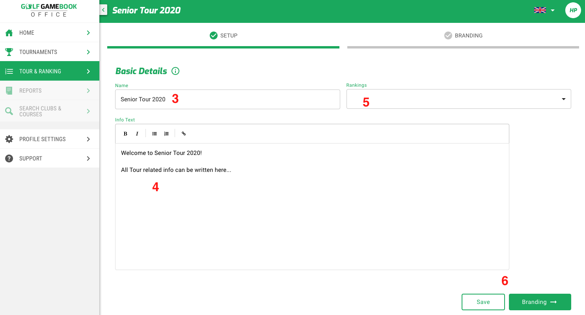Click the Name input field

227,99
